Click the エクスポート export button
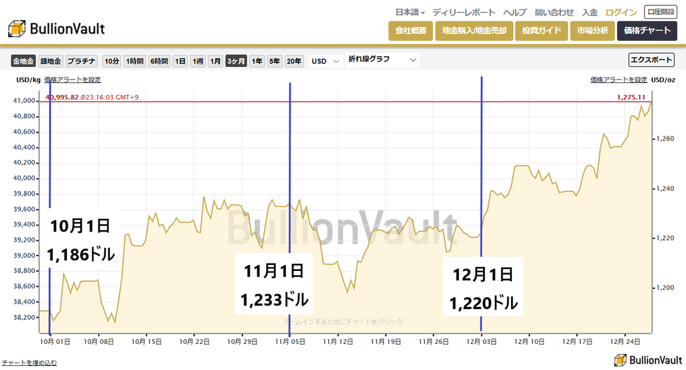686x370 pixels. click(x=651, y=60)
